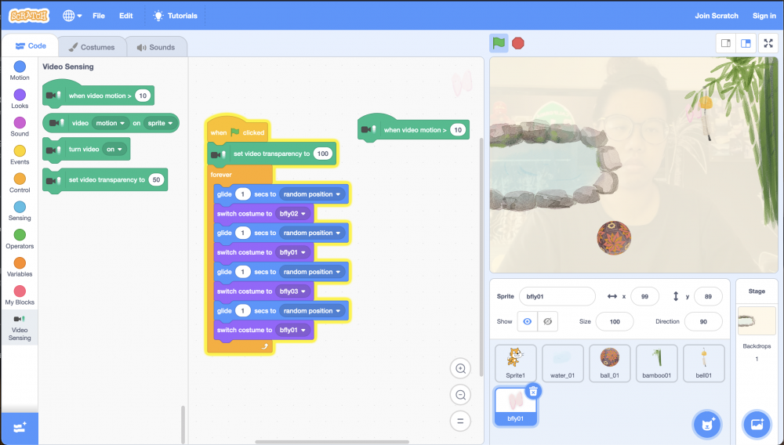Image resolution: width=784 pixels, height=445 pixels.
Task: Click the Scratch logo
Action: coord(29,16)
